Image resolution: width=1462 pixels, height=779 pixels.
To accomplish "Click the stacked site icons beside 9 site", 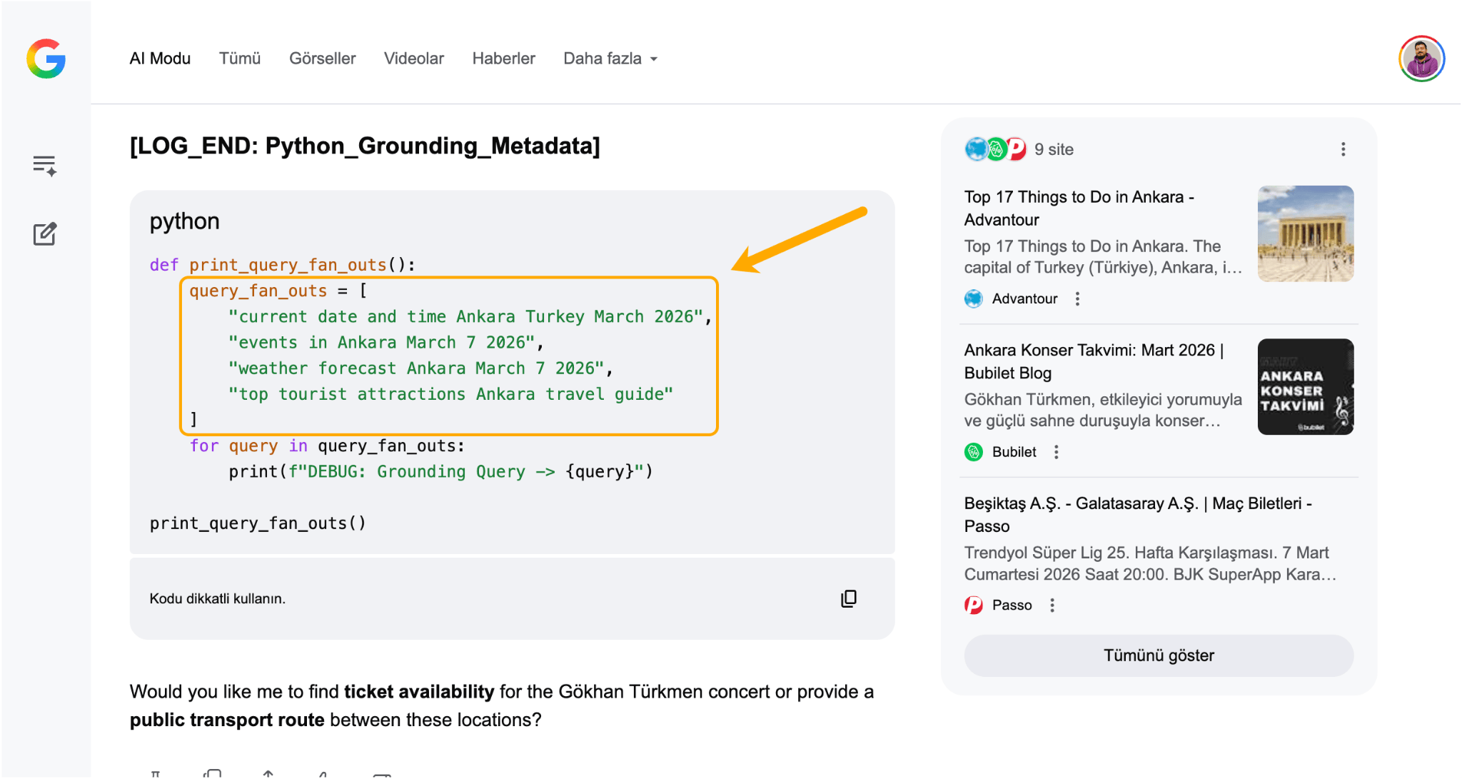I will pyautogui.click(x=995, y=149).
